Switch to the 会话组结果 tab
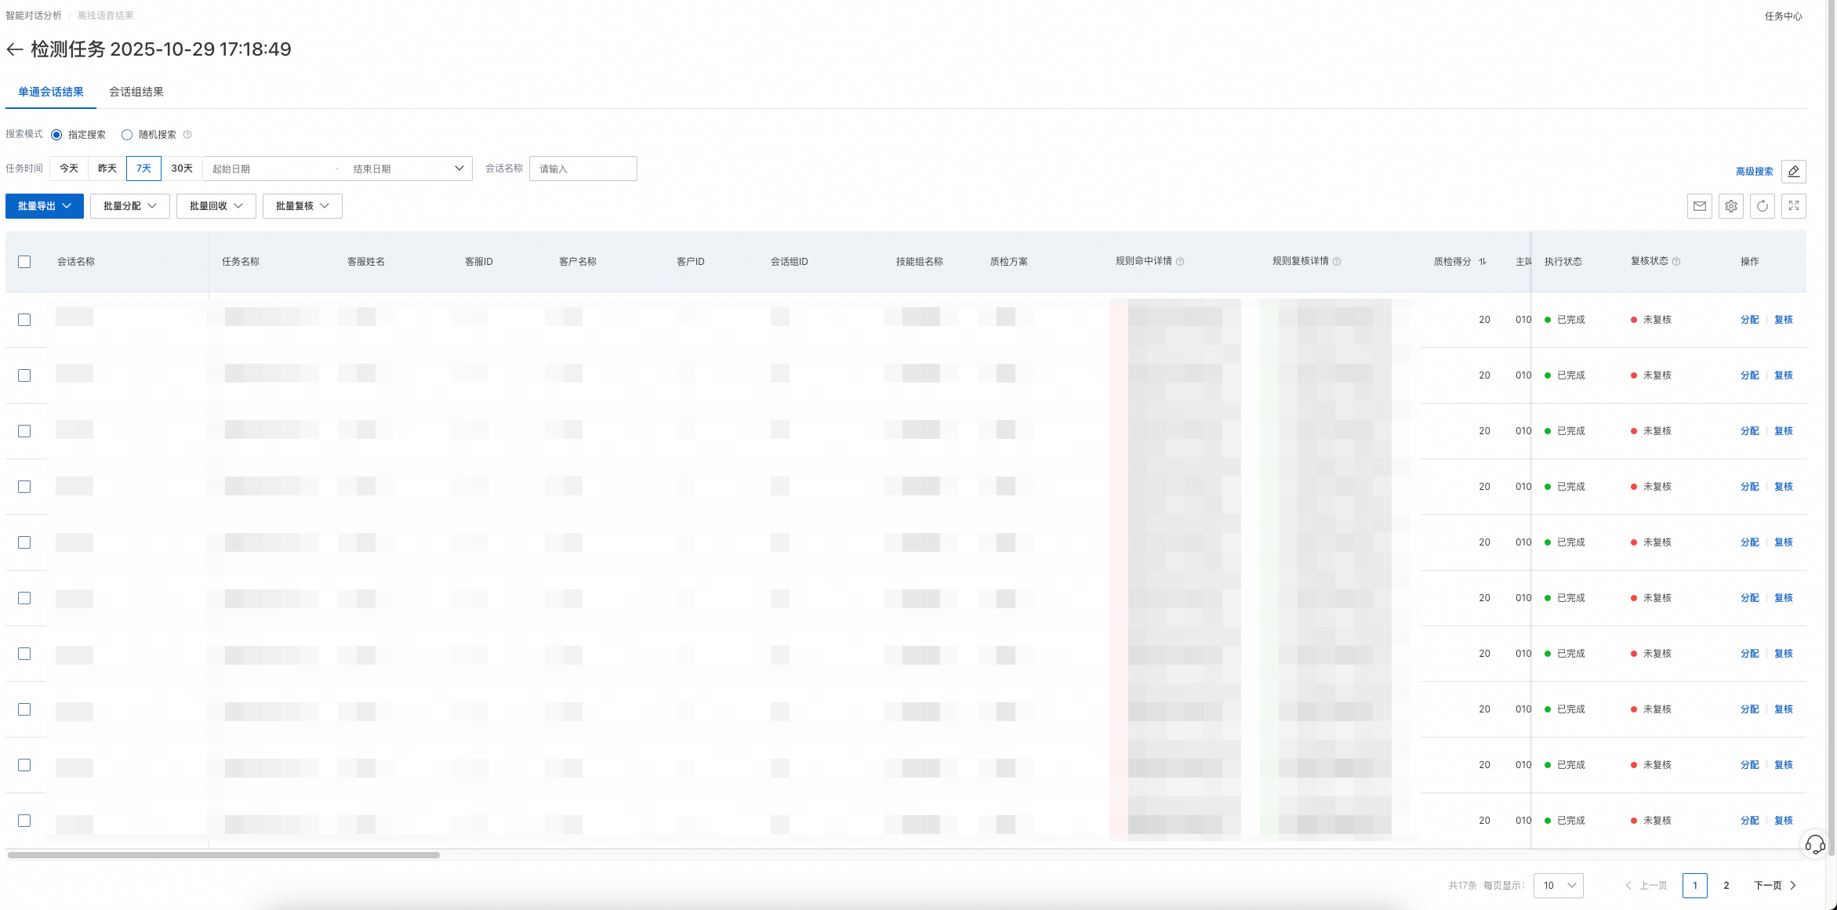This screenshot has width=1837, height=910. point(136,92)
